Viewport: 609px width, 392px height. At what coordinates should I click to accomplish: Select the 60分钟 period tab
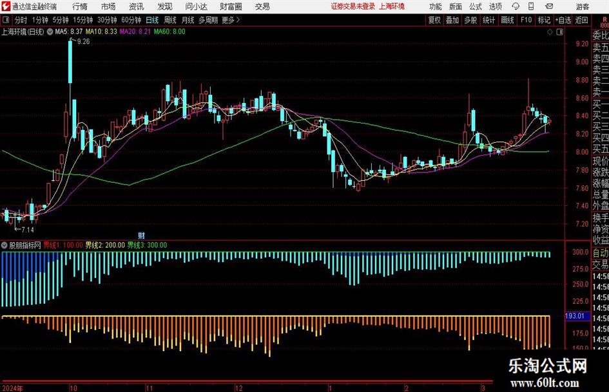click(x=131, y=20)
